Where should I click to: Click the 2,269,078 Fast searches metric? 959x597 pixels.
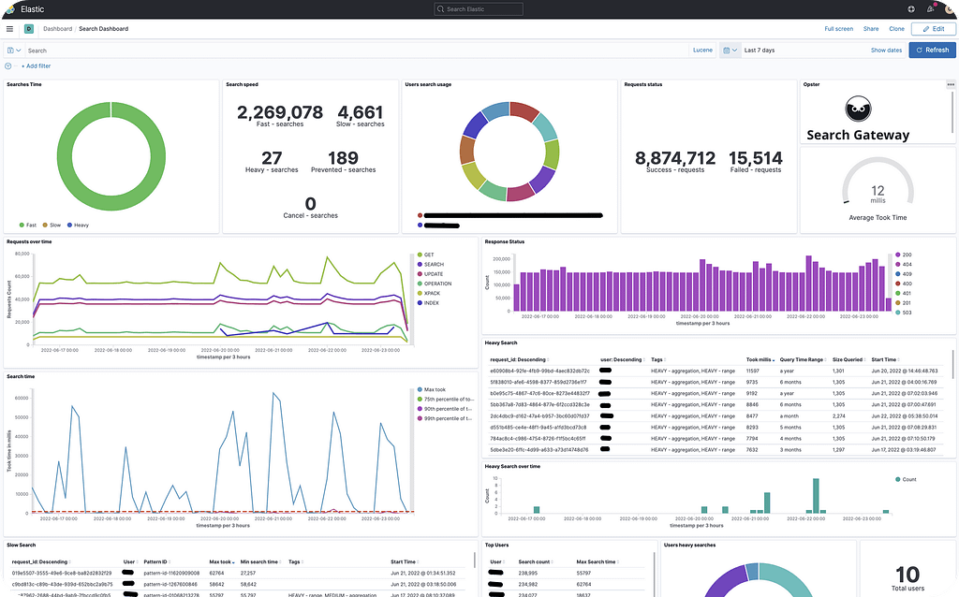pos(279,114)
